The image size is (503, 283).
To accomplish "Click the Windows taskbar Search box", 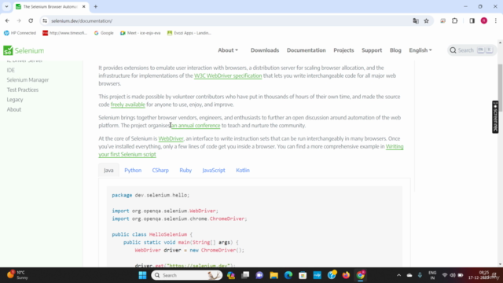I will pos(187,275).
